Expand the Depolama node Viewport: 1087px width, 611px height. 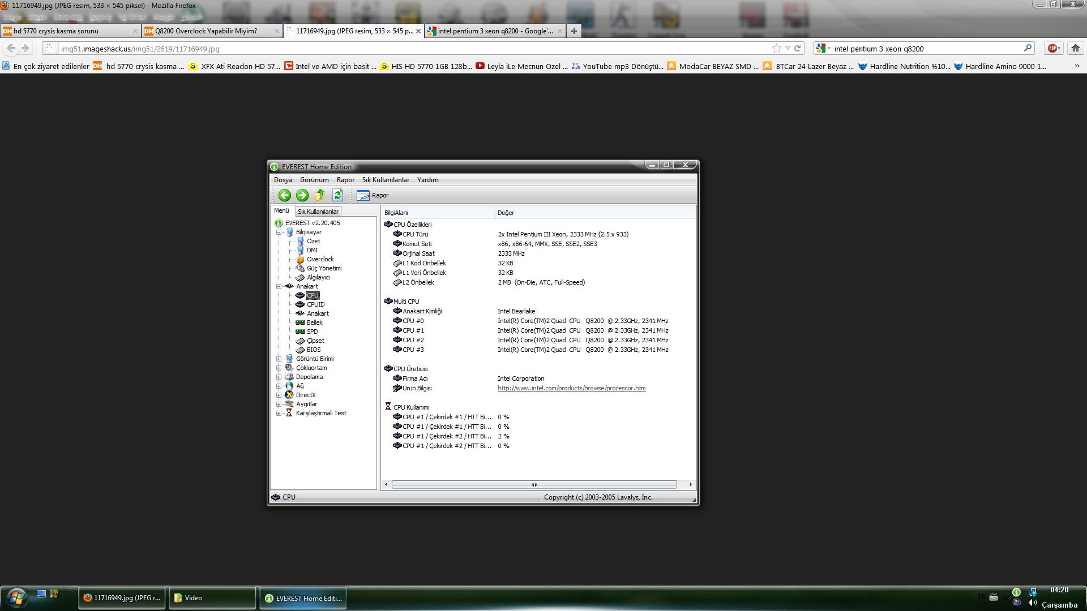coord(279,377)
